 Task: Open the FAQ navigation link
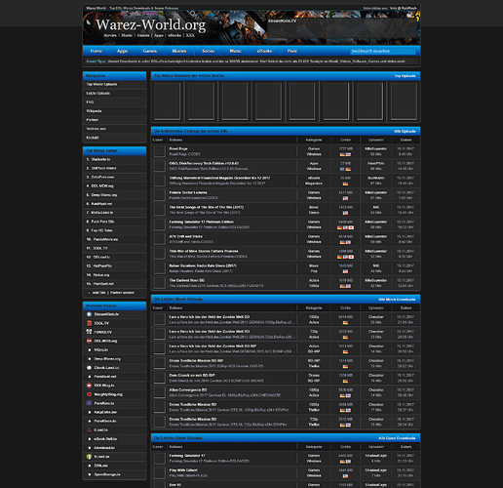pyautogui.click(x=90, y=102)
